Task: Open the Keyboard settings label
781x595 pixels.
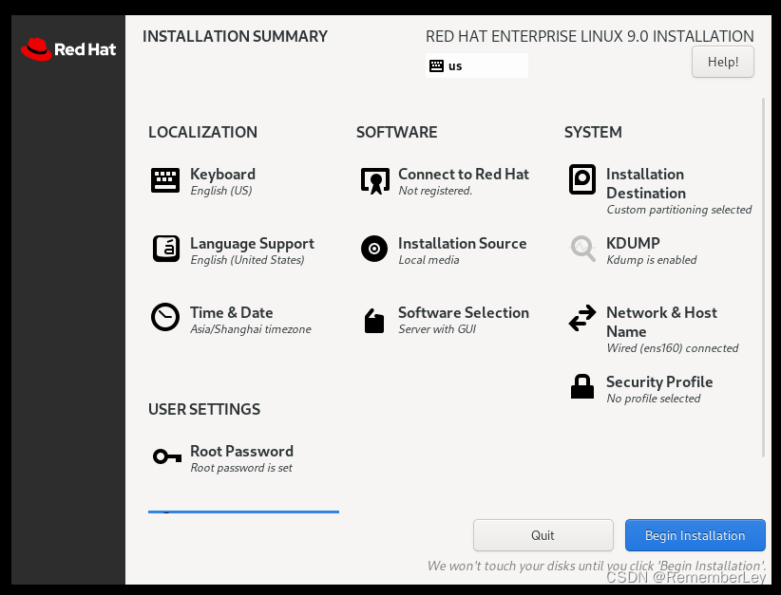Action: [222, 174]
